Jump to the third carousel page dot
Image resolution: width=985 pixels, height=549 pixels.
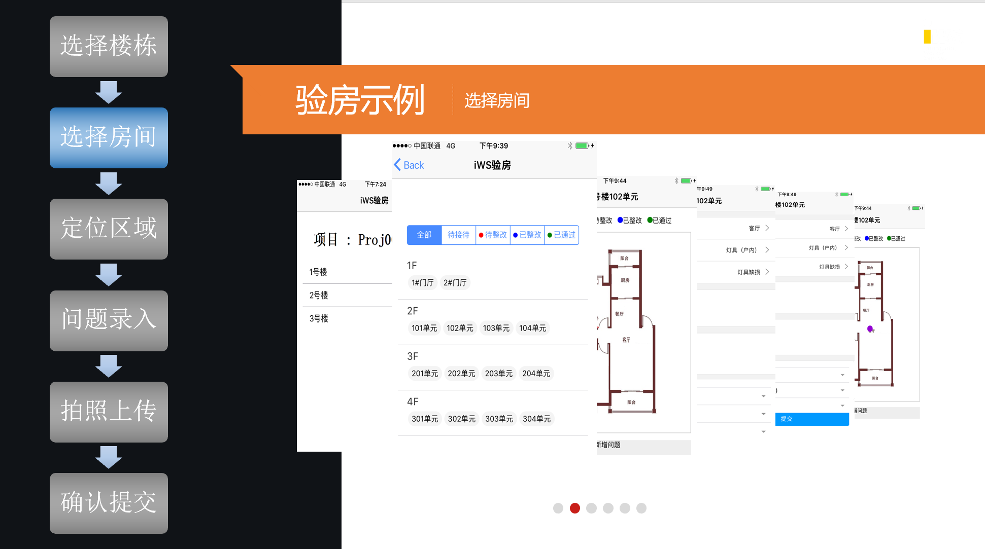point(591,508)
